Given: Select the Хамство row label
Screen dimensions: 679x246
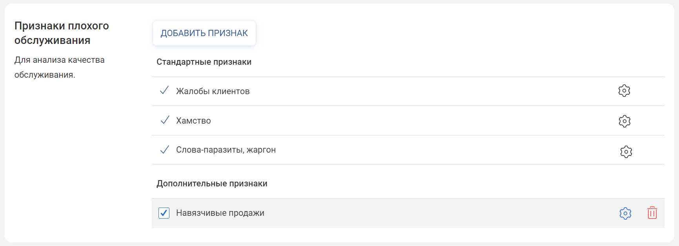Looking at the screenshot, I should [193, 121].
